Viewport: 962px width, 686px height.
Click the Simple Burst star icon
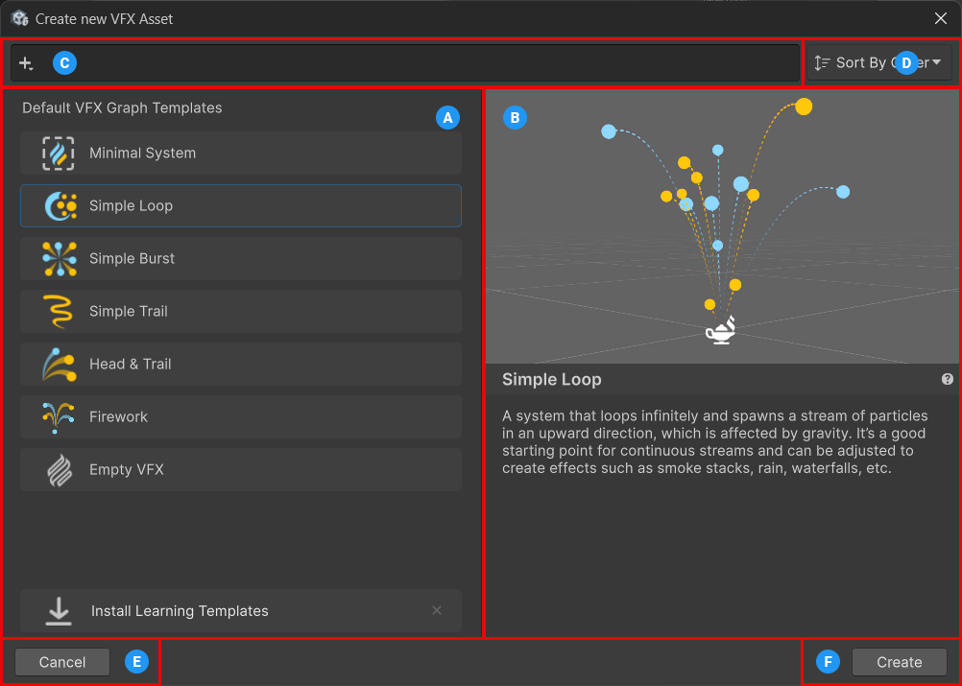click(60, 259)
